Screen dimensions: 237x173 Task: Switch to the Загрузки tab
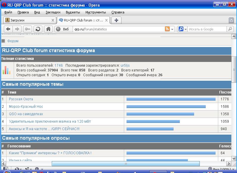coord(30,20)
